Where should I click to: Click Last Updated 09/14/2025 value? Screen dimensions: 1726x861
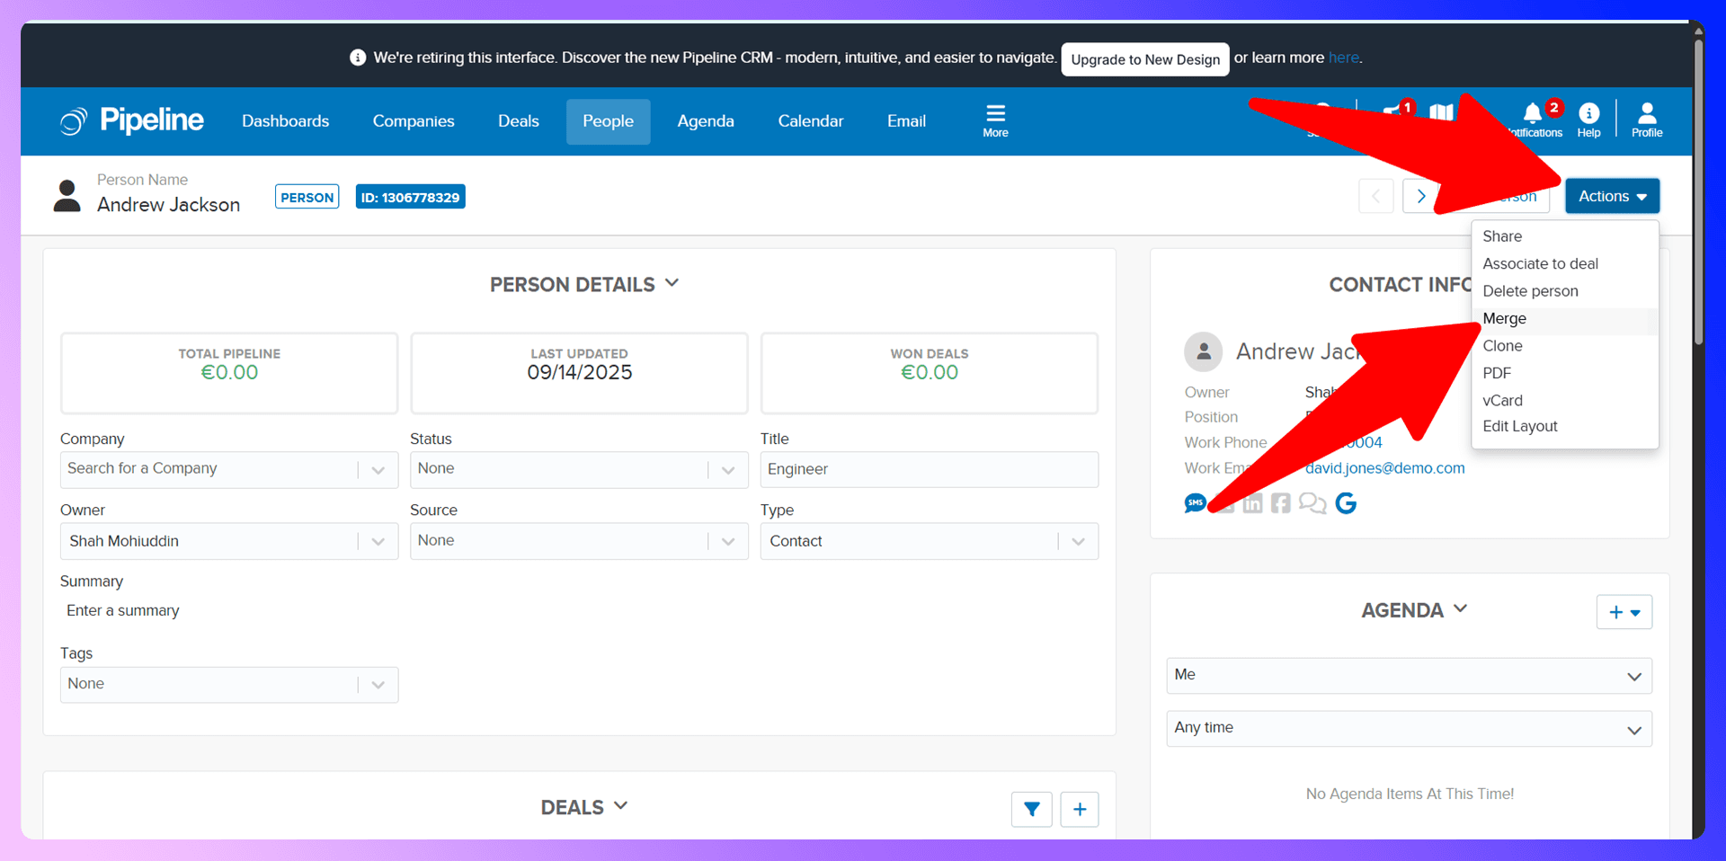click(579, 373)
